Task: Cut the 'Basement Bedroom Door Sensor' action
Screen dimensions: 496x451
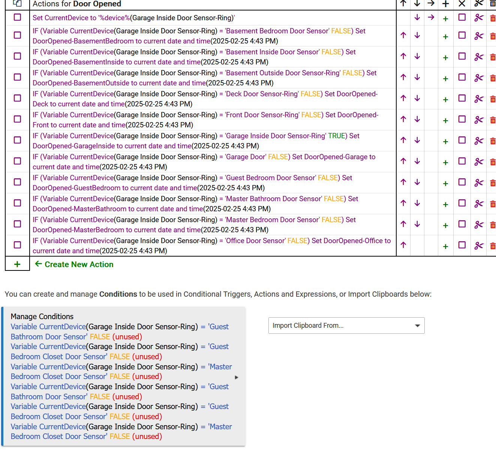Action: click(x=478, y=36)
